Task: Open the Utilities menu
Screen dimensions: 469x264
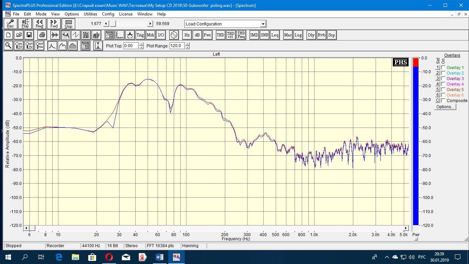Action: [x=91, y=14]
